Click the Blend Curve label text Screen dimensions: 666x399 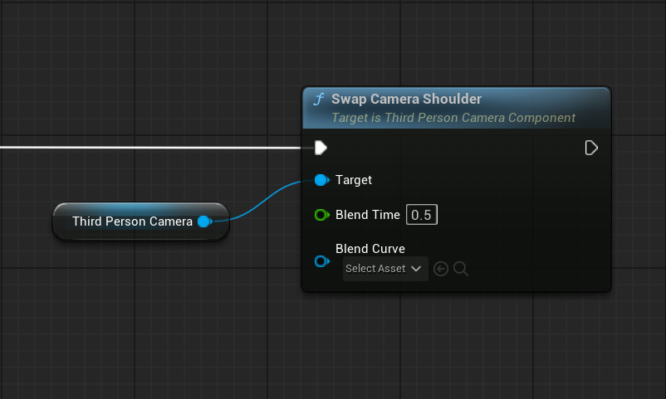[370, 249]
